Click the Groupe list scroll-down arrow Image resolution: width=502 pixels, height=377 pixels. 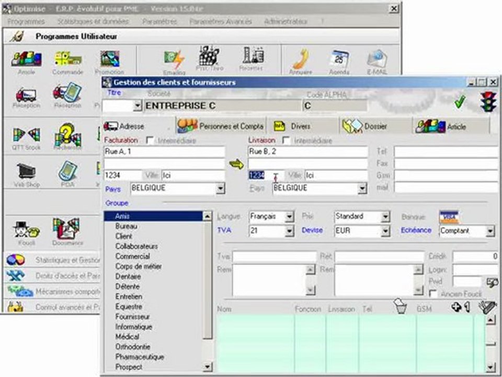point(208,367)
